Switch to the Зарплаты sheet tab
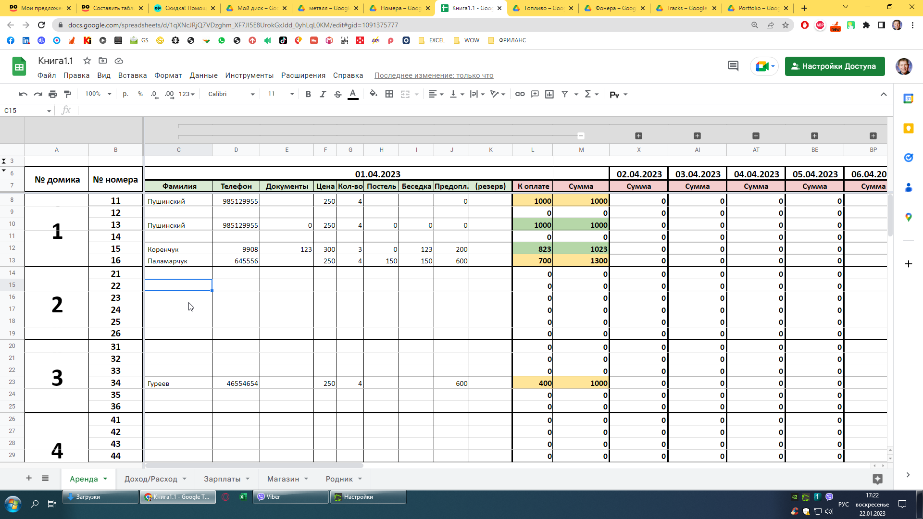923x519 pixels. point(227,479)
